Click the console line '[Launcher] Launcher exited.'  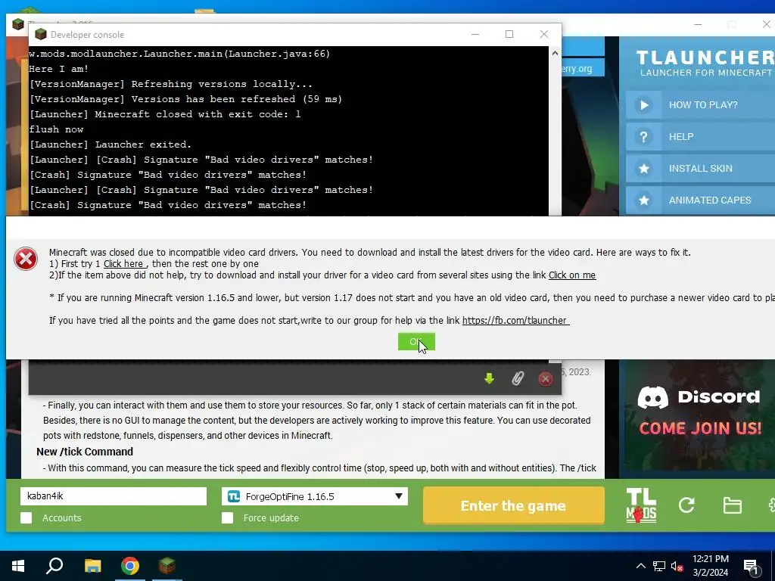click(x=110, y=144)
